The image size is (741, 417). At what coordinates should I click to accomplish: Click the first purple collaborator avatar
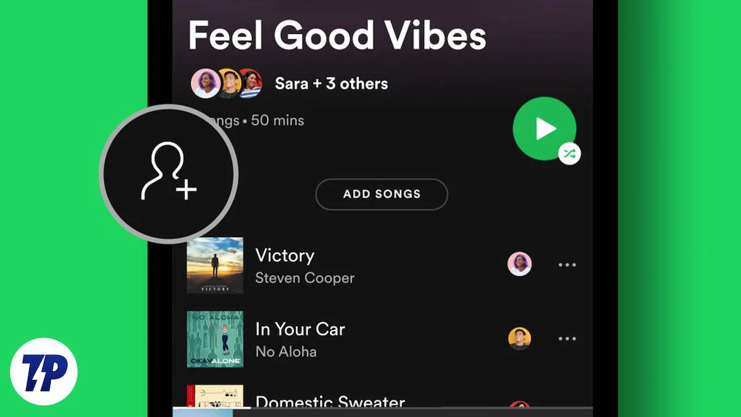204,83
